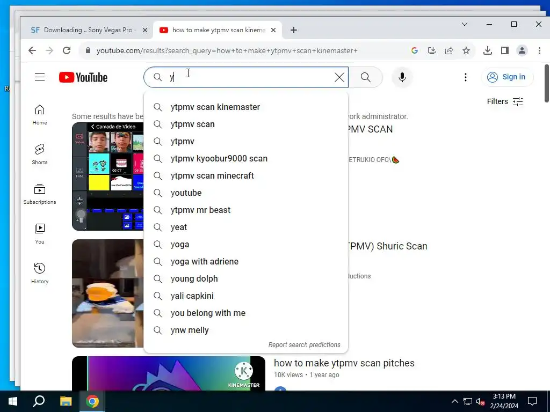
Task: Open the You section in sidebar
Action: 40,234
